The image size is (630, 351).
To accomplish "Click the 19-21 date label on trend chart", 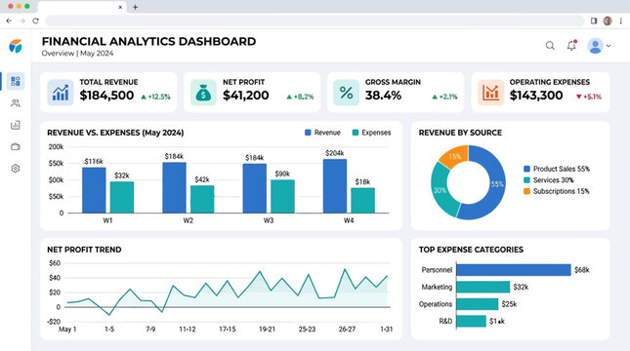I will point(267,329).
